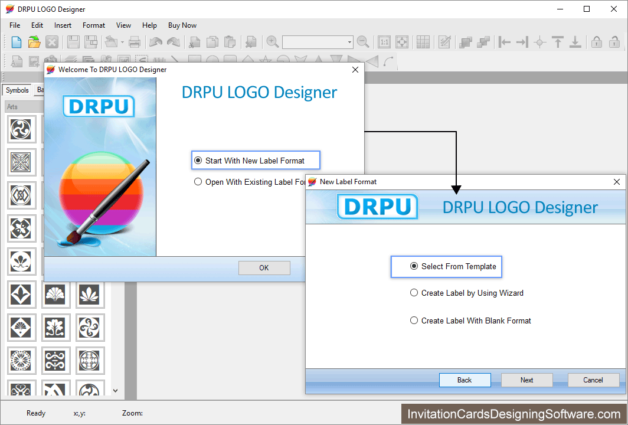628x425 pixels.
Task: Click Next in New Label Format dialog
Action: pyautogui.click(x=526, y=380)
